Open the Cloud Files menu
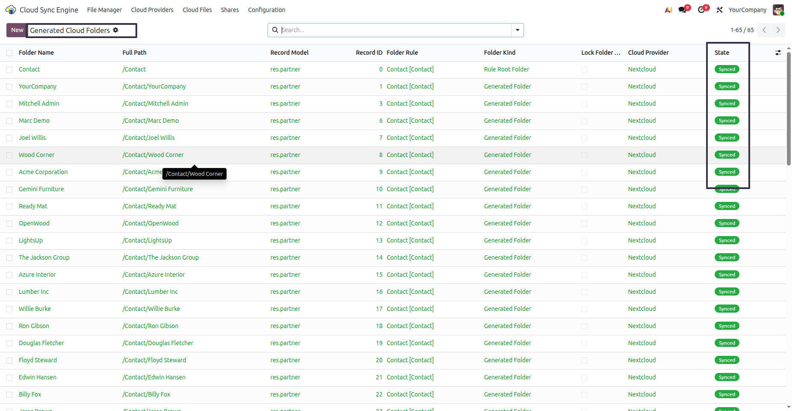Screen dimensions: 792x411 197,10
